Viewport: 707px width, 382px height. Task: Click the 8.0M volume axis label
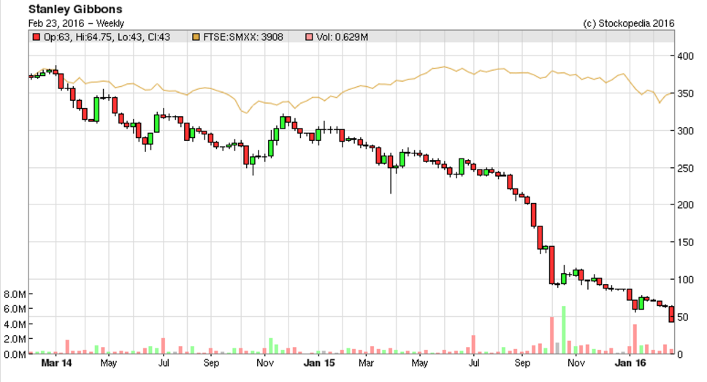pos(15,294)
